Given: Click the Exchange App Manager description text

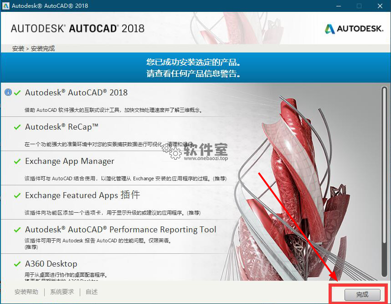Looking at the screenshot, I should coord(125,178).
